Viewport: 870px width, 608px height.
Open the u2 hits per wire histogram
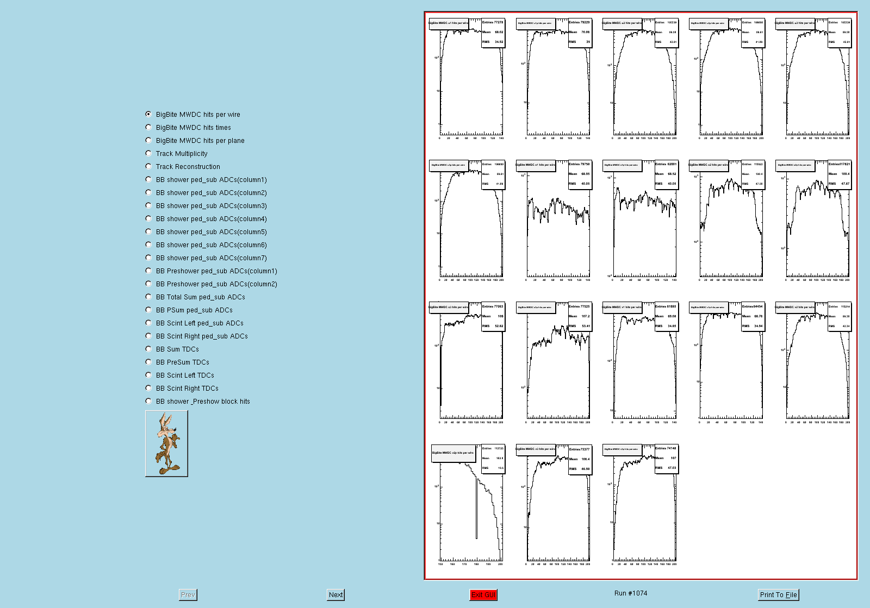click(x=641, y=79)
